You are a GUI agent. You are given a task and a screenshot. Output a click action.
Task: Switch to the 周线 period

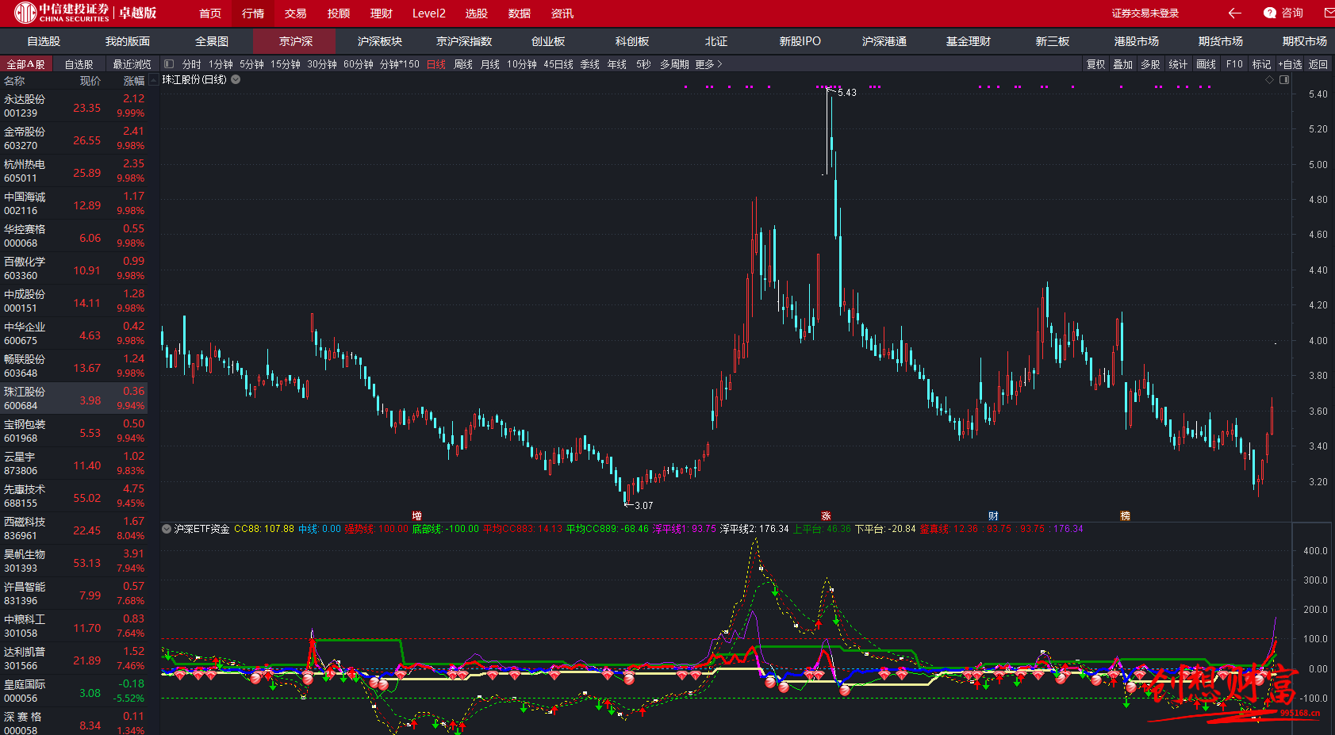[463, 64]
